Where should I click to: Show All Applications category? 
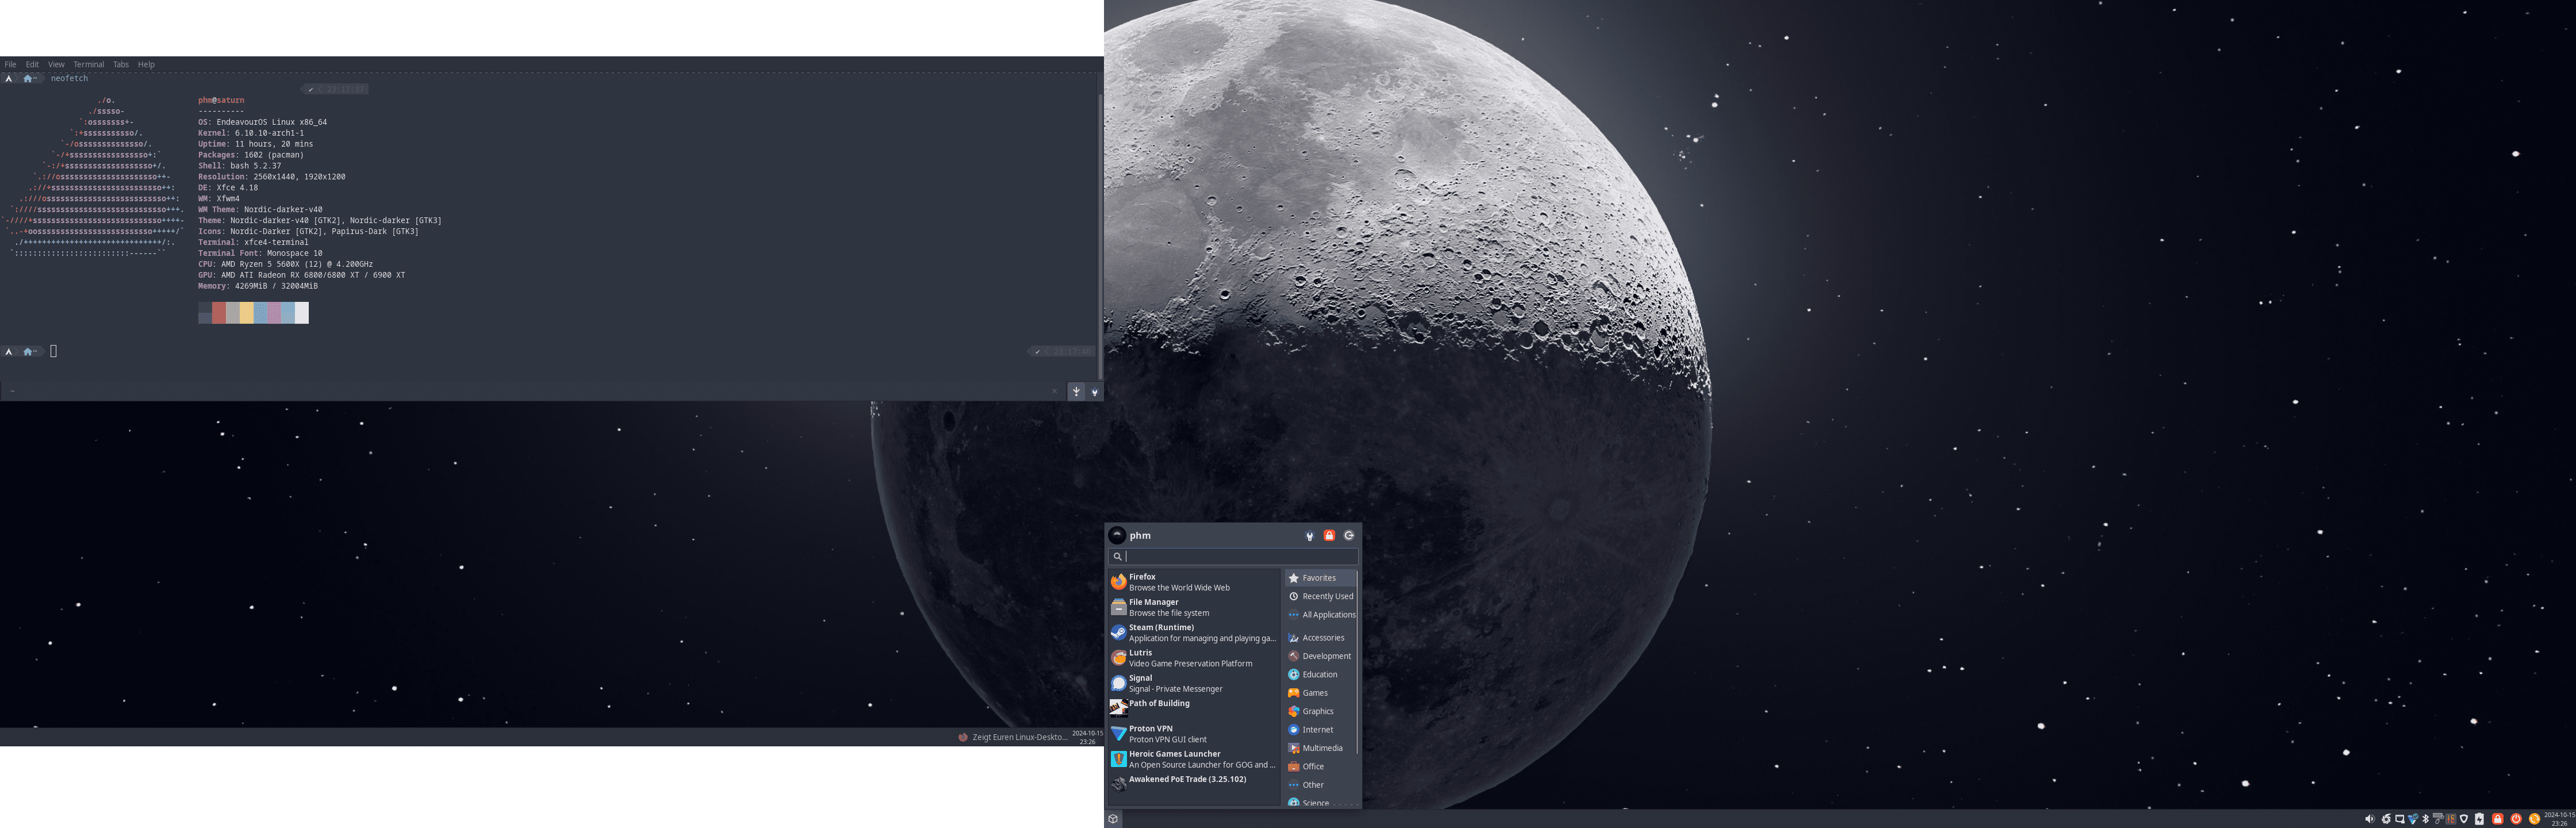point(1320,615)
